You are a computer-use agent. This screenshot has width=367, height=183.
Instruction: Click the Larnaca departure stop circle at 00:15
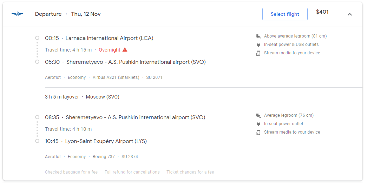(x=37, y=38)
